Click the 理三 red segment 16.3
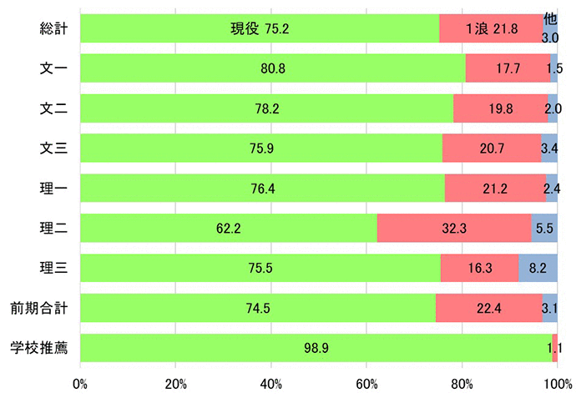The height and width of the screenshot is (398, 576). tap(480, 268)
